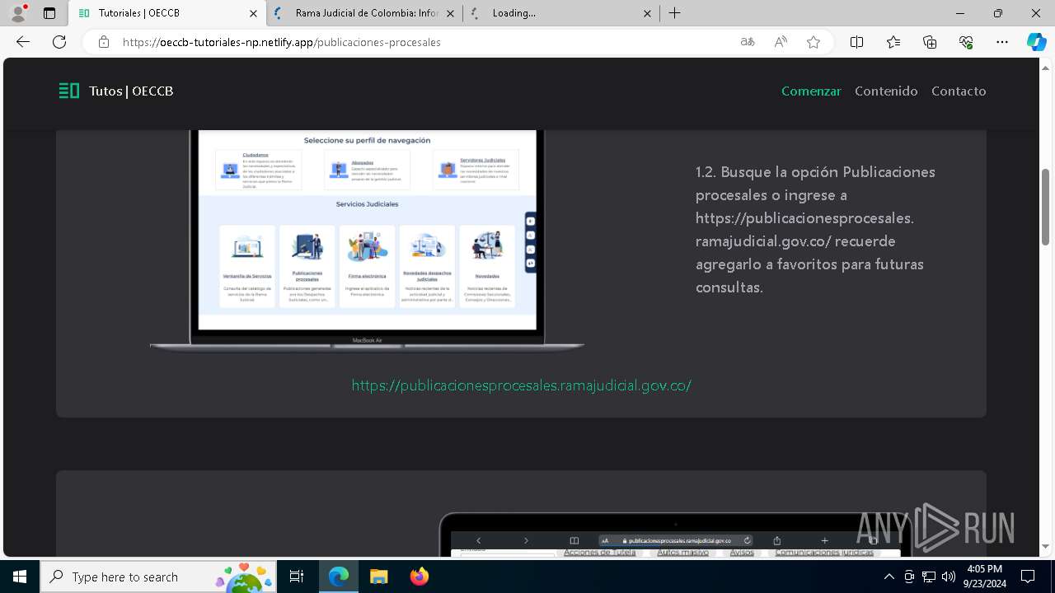Close the Rama Judicial de Colombia tab
Screen dimensions: 1055x593
click(450, 13)
